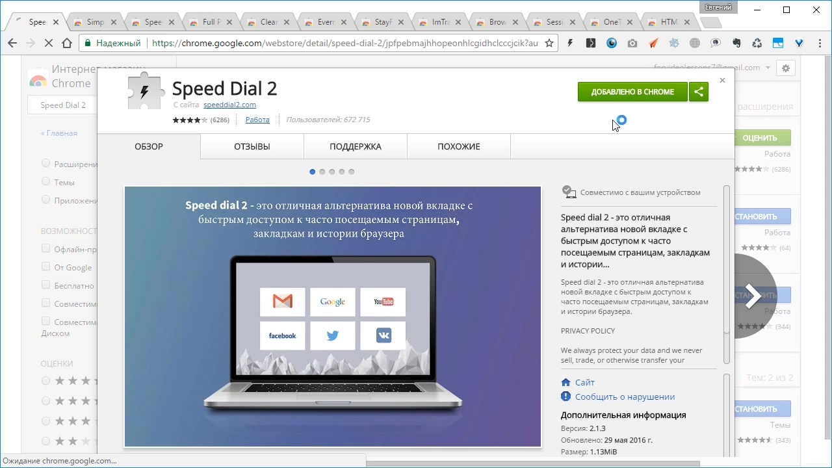The height and width of the screenshot is (468, 832).
Task: Close the Speed Dial 2 detail overlay
Action: [722, 81]
